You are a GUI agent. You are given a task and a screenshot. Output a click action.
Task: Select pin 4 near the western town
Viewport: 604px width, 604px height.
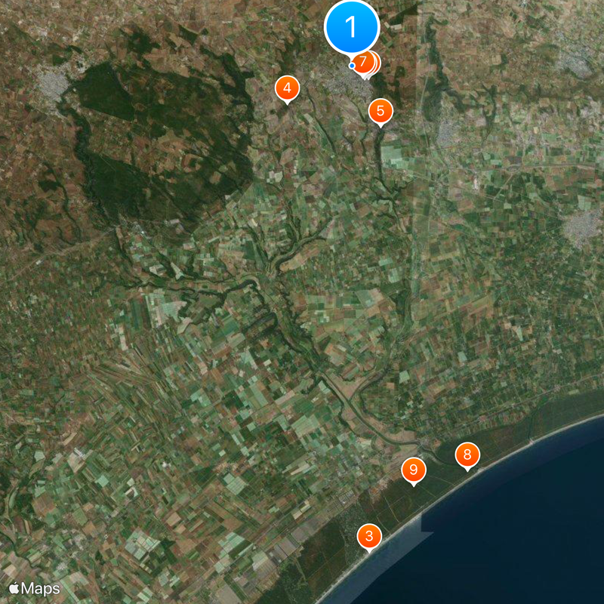[x=288, y=88]
